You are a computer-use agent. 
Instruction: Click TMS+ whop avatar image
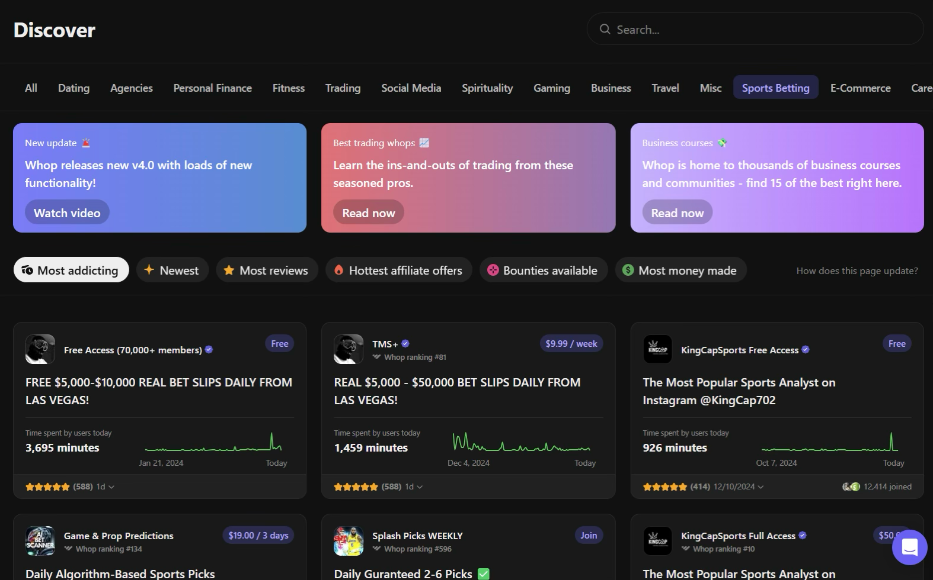(x=349, y=349)
